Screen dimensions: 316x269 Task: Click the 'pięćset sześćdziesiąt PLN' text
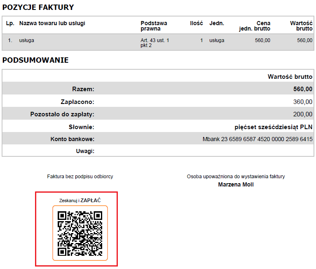[273, 127]
